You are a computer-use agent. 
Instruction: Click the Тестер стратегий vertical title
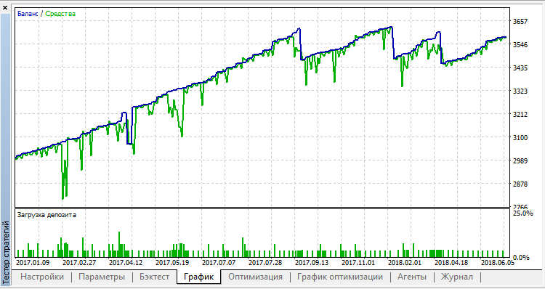(6, 253)
